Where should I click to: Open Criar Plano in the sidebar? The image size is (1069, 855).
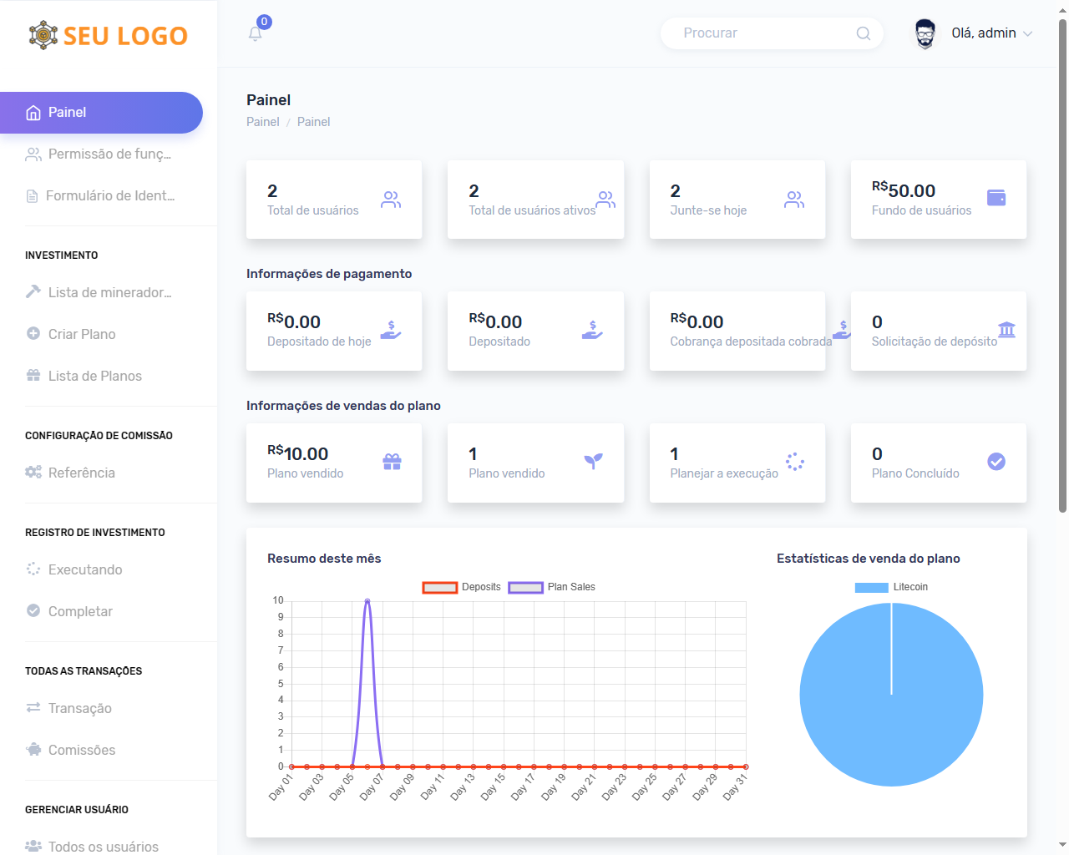point(82,334)
